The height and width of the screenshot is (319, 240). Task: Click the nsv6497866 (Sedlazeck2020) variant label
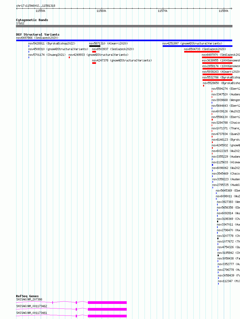coord(37,38)
